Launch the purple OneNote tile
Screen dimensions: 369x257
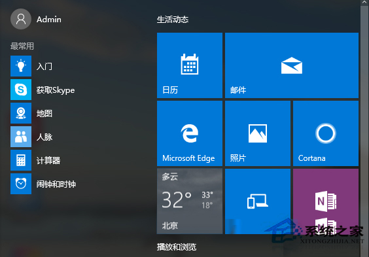coord(326,201)
